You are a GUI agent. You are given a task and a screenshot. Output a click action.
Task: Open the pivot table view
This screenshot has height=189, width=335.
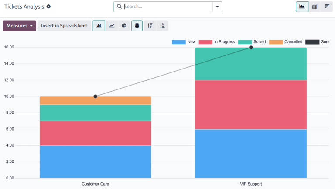click(x=314, y=7)
